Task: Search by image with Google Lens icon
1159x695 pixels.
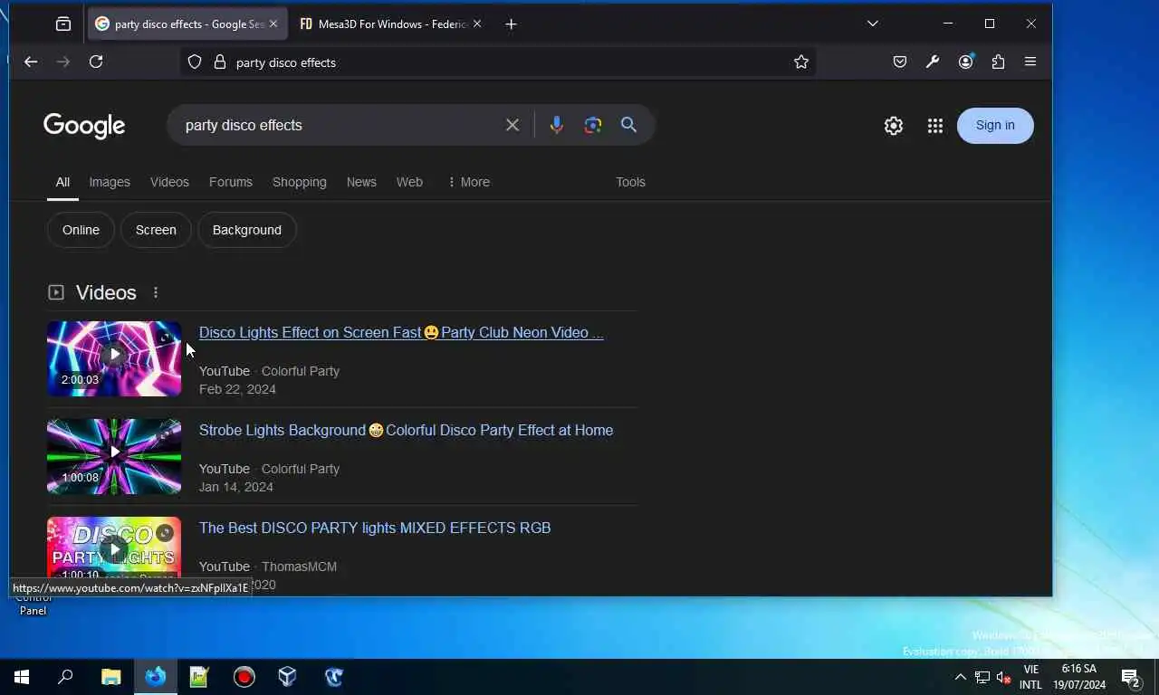Action: (x=593, y=125)
